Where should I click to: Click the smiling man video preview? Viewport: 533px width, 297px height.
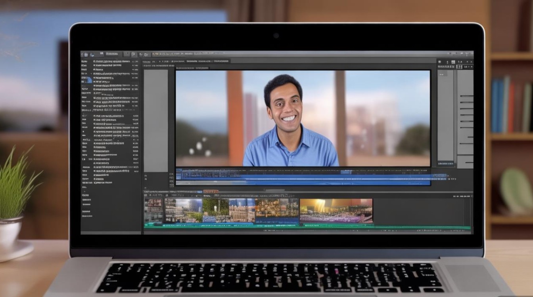tap(303, 118)
